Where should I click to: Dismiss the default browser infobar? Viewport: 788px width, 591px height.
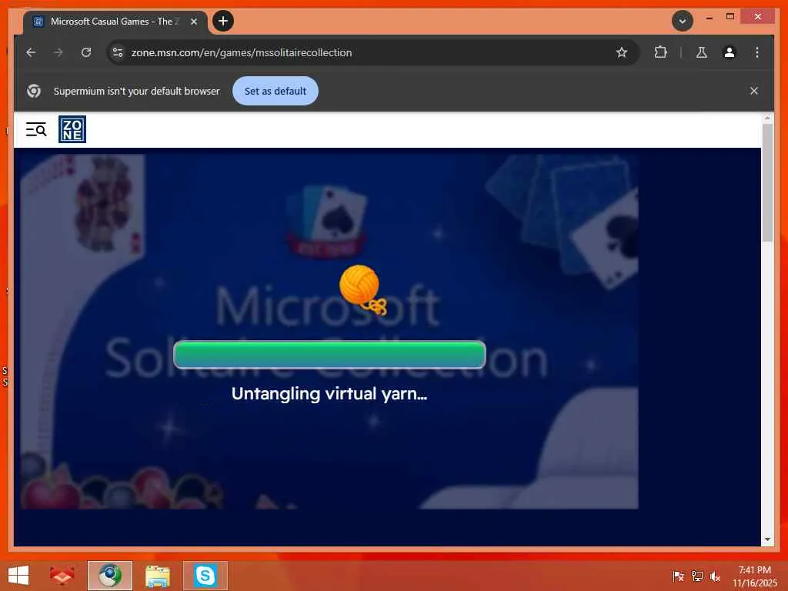click(x=754, y=91)
